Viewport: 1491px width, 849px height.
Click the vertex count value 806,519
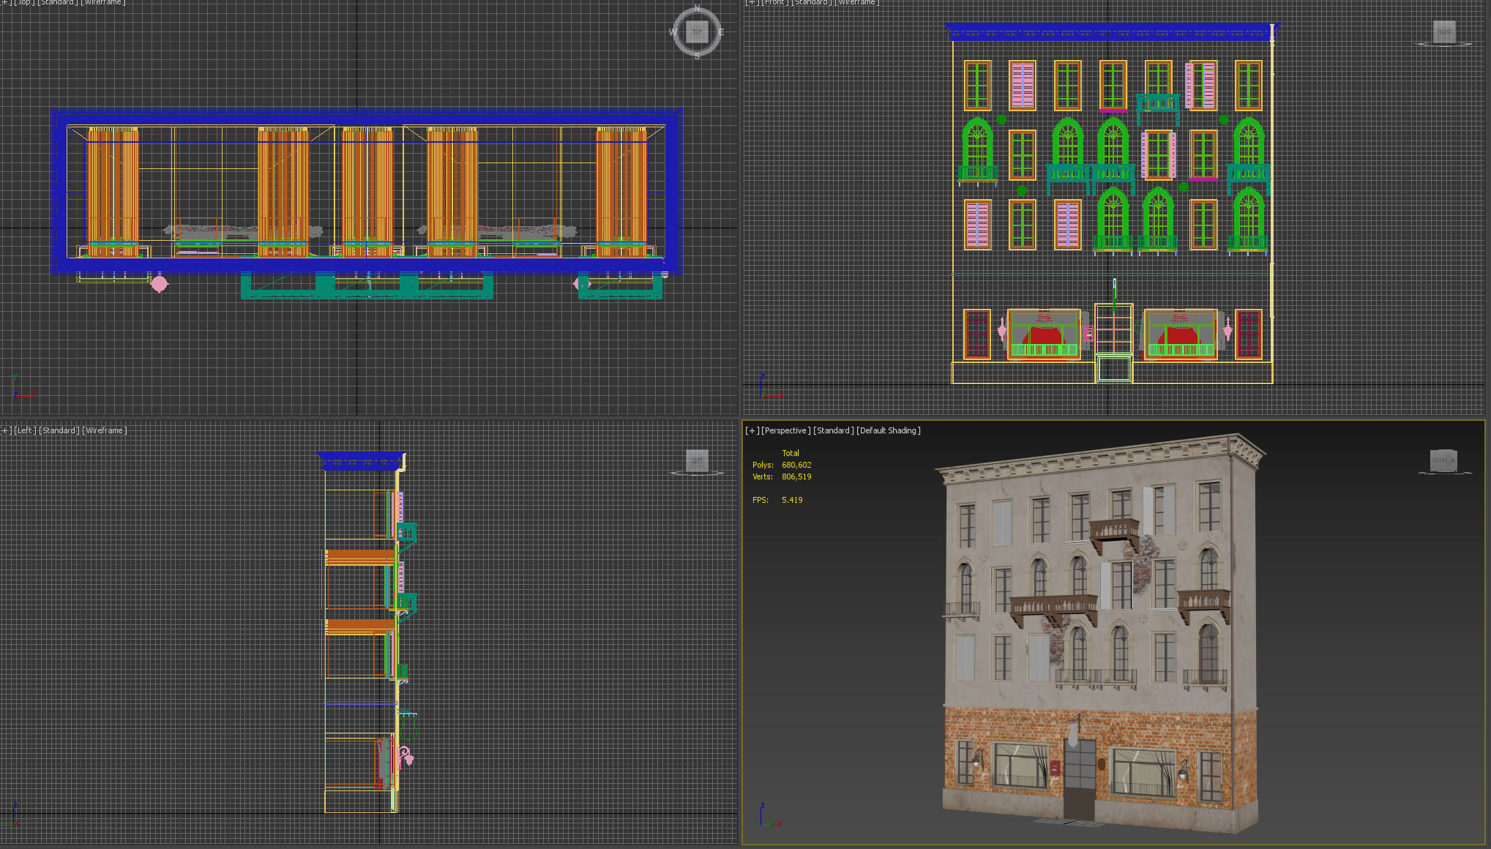(x=796, y=476)
